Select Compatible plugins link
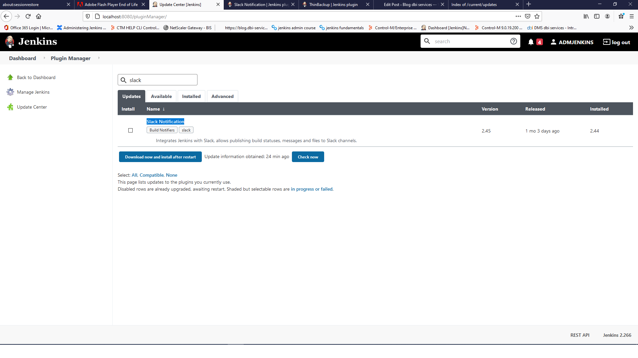Viewport: 638px width, 358px height. coord(152,175)
